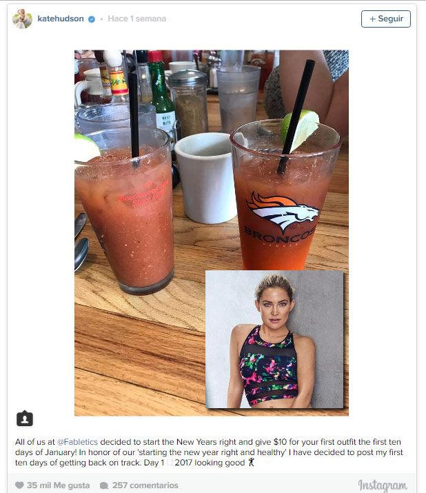Click the katehudson username link
This screenshot has height=493, width=426.
tap(61, 19)
